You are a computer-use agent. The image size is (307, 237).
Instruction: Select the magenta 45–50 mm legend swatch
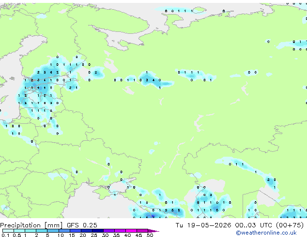(142, 231)
